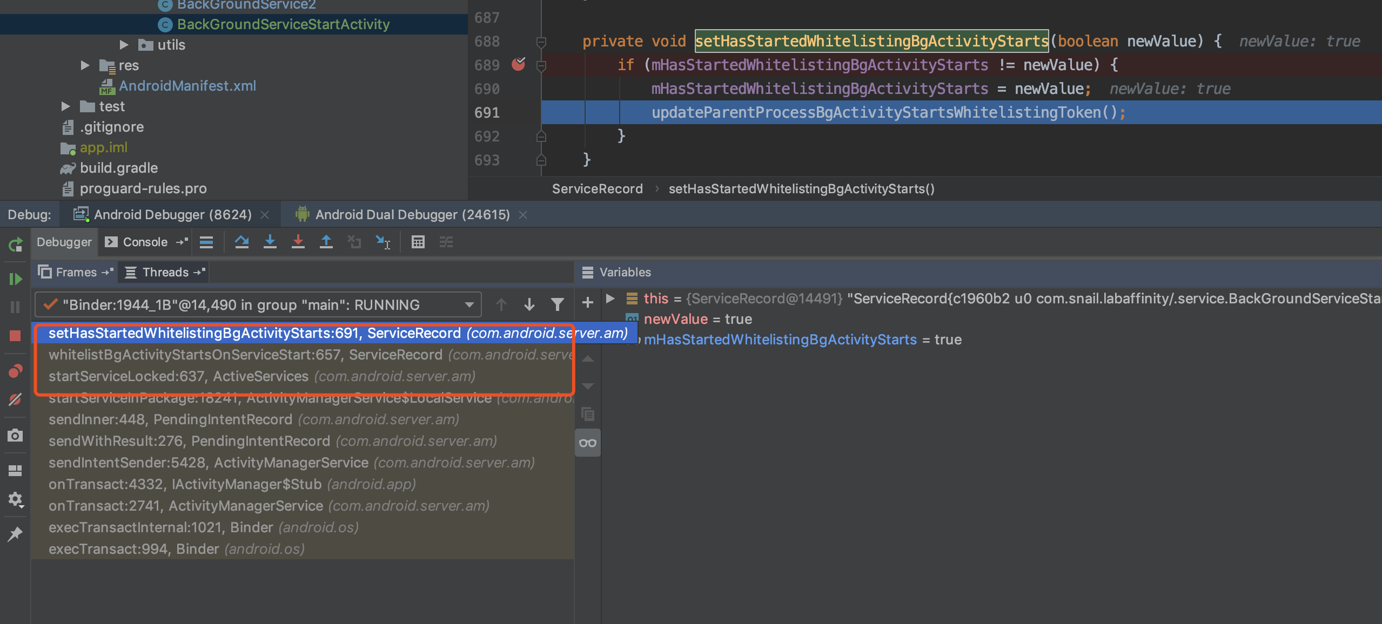Expand the 'this' ServiceRecord variable
Image resolution: width=1382 pixels, height=624 pixels.
click(x=611, y=299)
